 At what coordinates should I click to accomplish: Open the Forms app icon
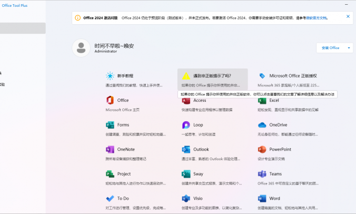tap(110, 125)
